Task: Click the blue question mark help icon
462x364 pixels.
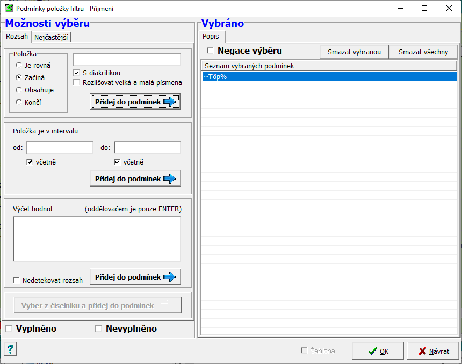Action: [10, 349]
